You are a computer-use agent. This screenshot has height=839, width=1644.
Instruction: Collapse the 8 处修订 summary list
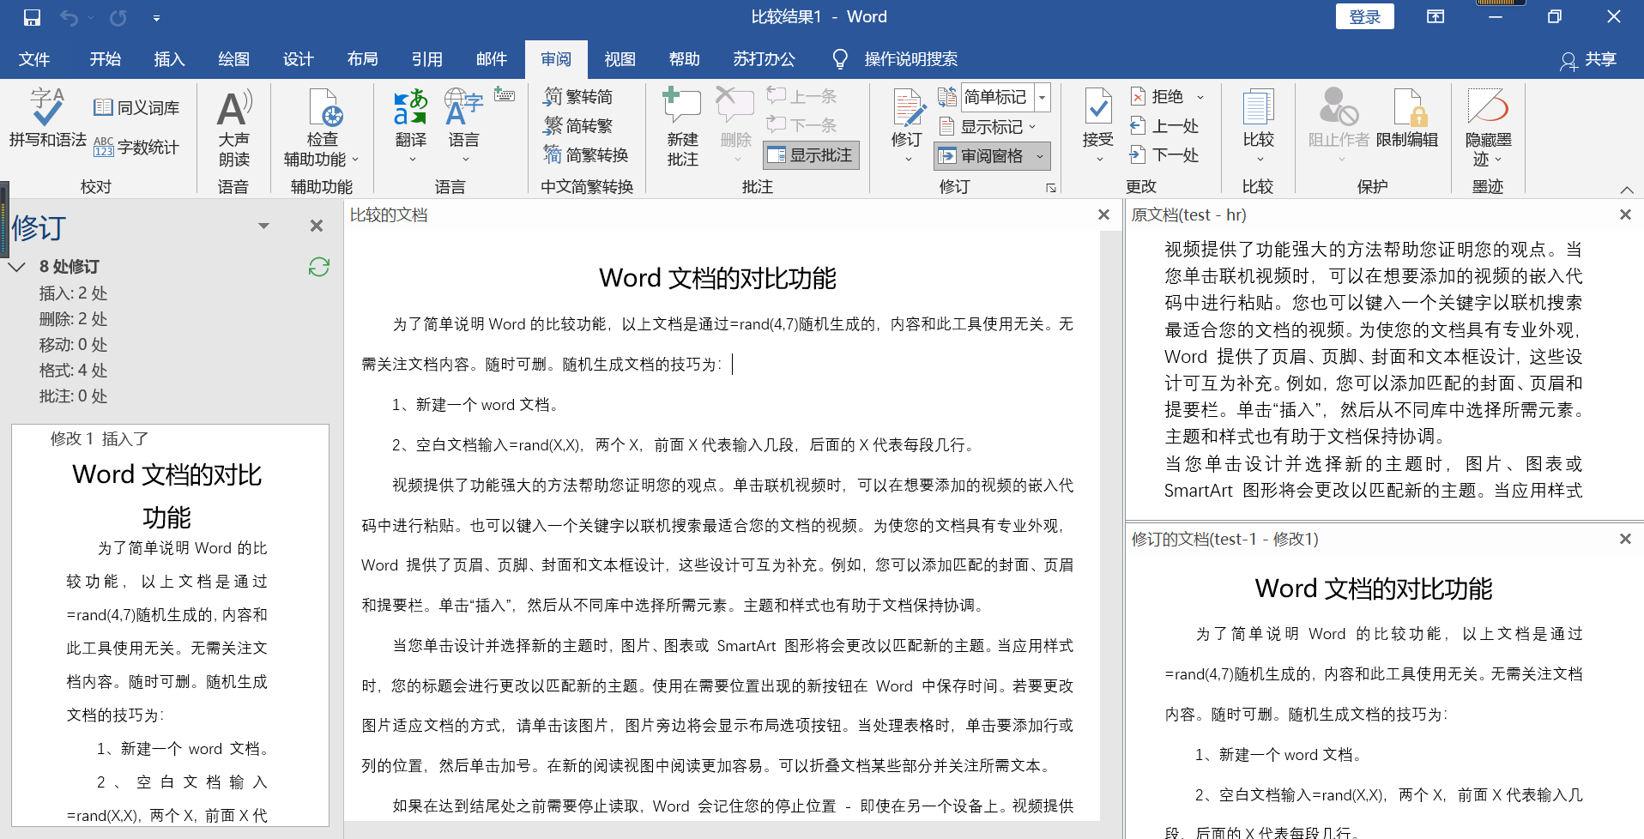coord(16,267)
